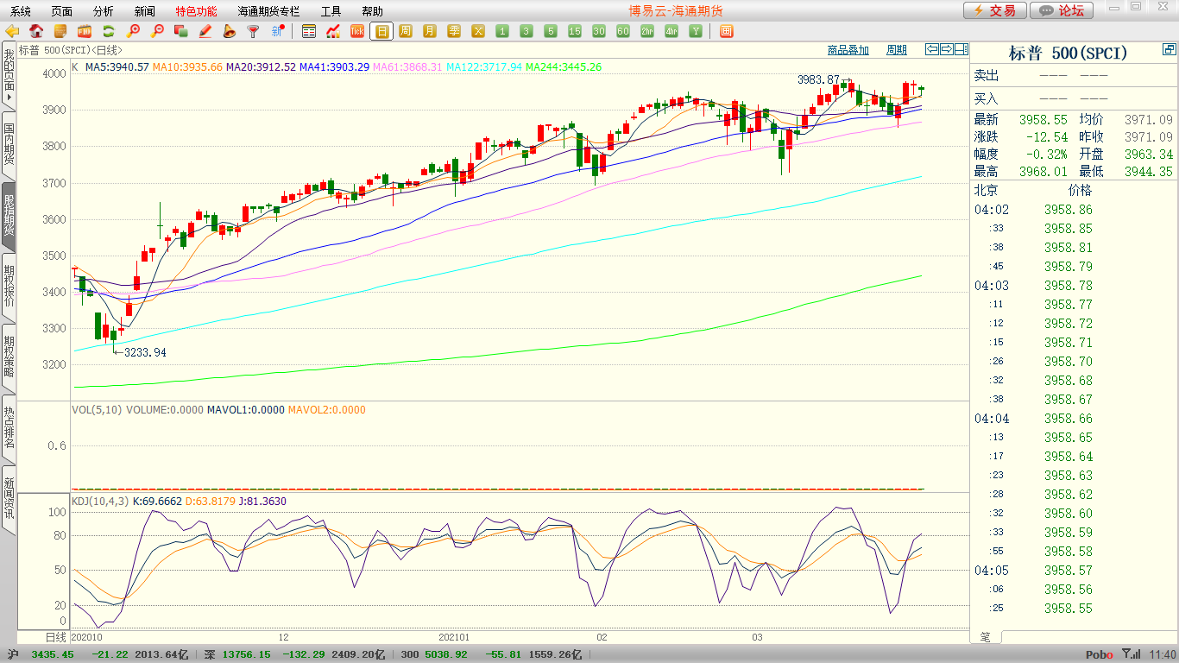This screenshot has width=1179, height=663.
Task: Switch to the 国内期货 sidebar tab
Action: click(x=9, y=146)
